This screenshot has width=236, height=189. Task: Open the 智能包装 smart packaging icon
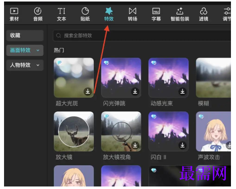pos(180,11)
